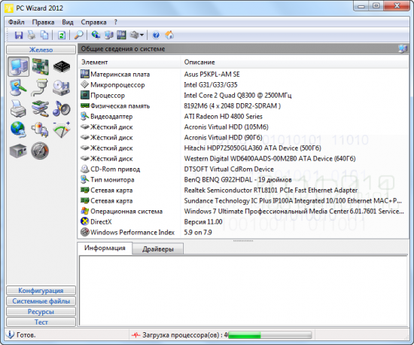Select the Физическая память row

coord(243,106)
